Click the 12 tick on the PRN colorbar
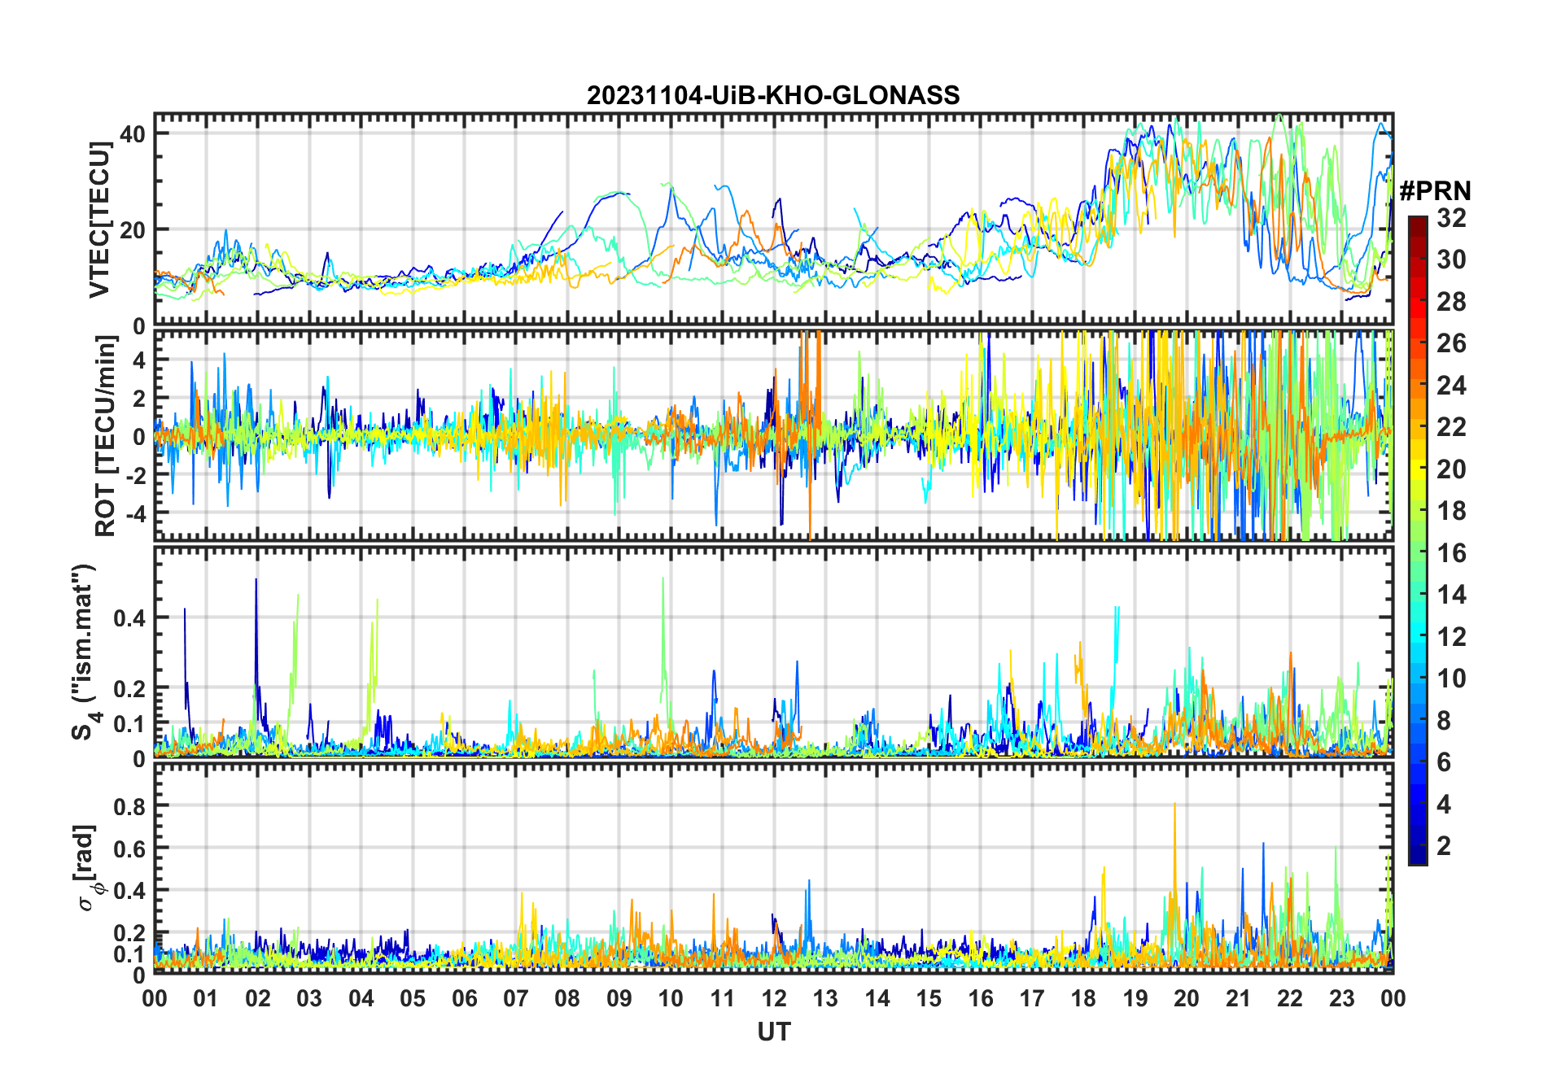 tap(1451, 636)
